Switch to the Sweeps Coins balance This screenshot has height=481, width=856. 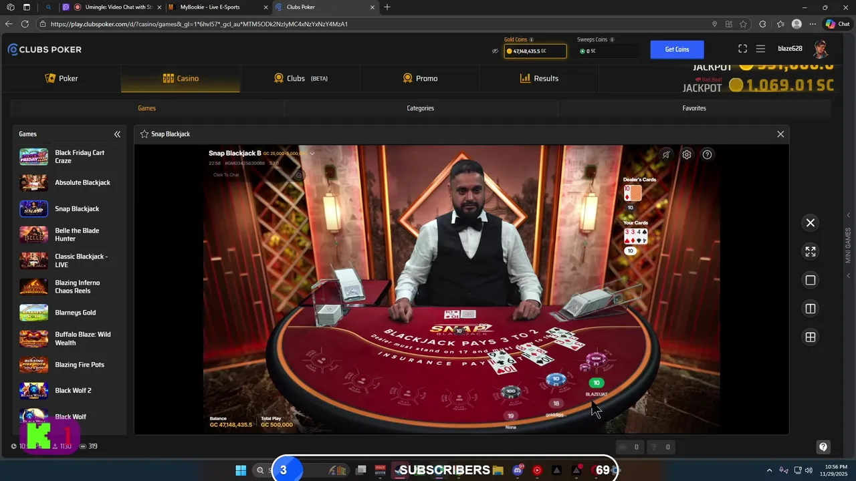tap(608, 51)
